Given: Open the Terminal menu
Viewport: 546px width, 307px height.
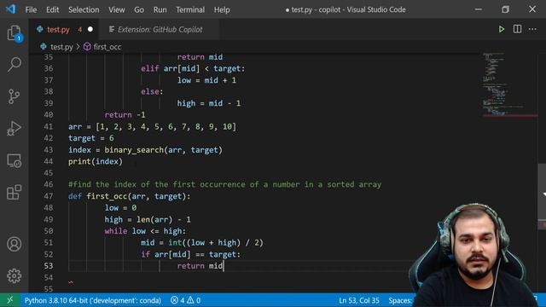Looking at the screenshot, I should point(190,9).
